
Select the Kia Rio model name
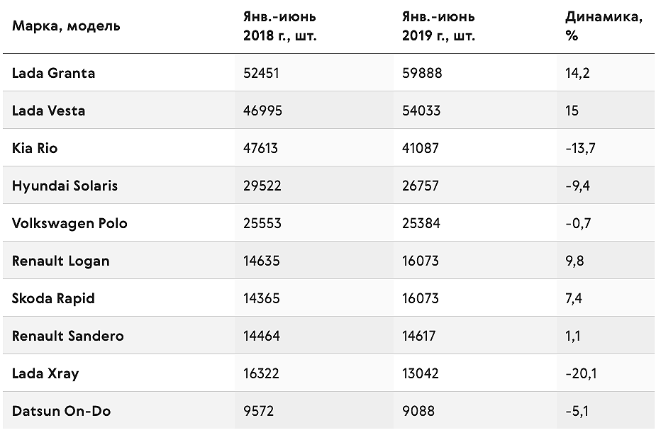(x=35, y=148)
